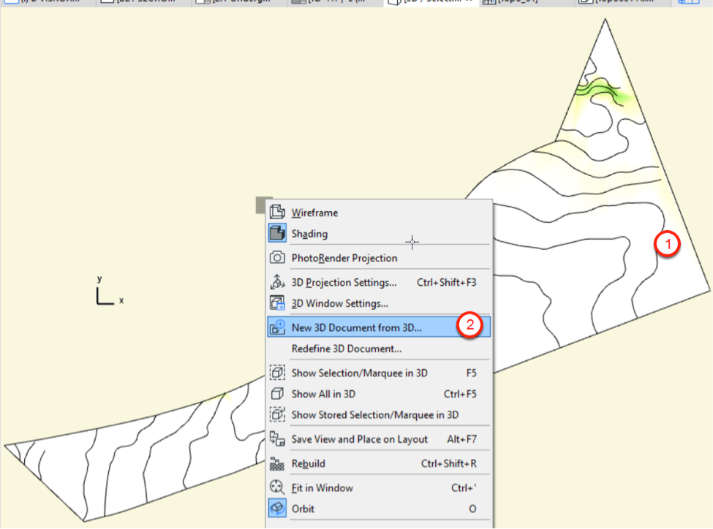
Task: Rebuild the 3D view
Action: (379, 463)
